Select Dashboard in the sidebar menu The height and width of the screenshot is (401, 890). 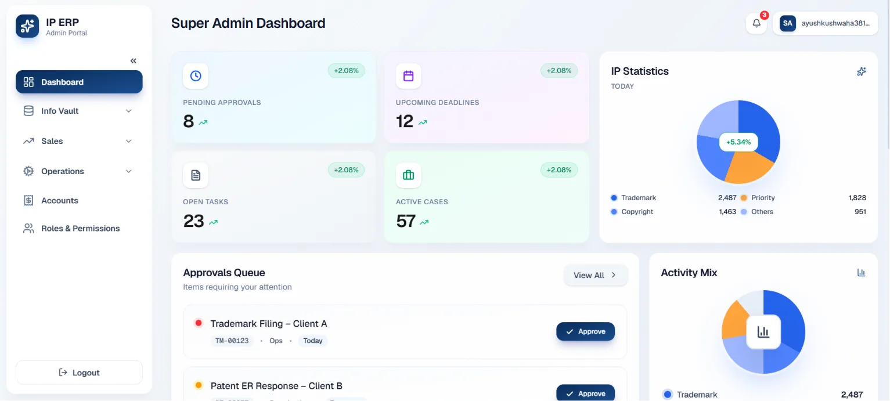(x=79, y=82)
